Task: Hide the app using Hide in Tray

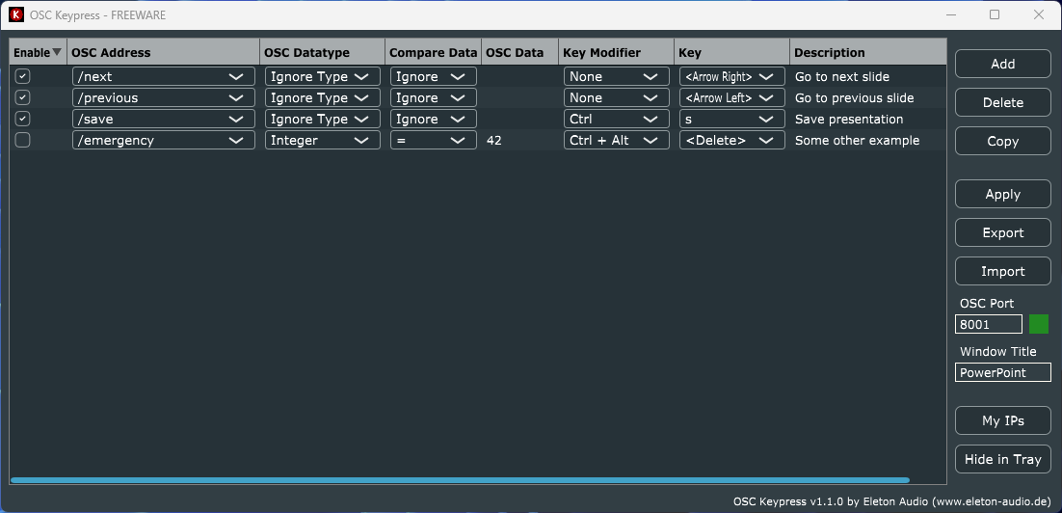Action: coord(1002,459)
